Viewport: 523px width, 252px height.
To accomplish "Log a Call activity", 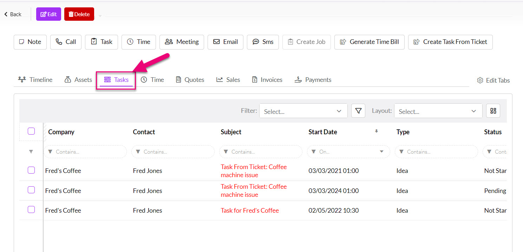I will pos(66,42).
